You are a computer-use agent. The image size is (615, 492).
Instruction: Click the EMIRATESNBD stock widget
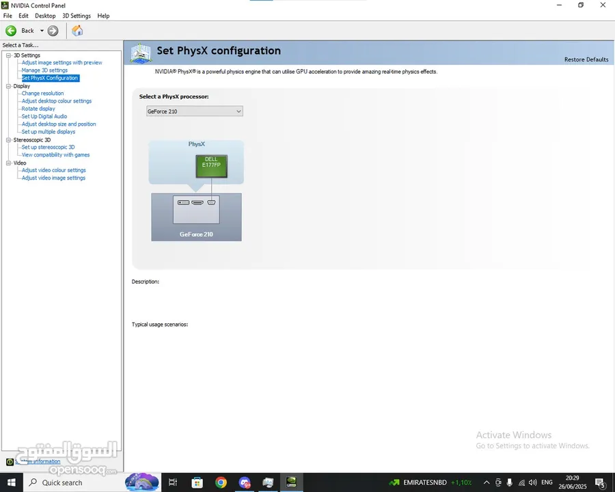click(x=430, y=482)
